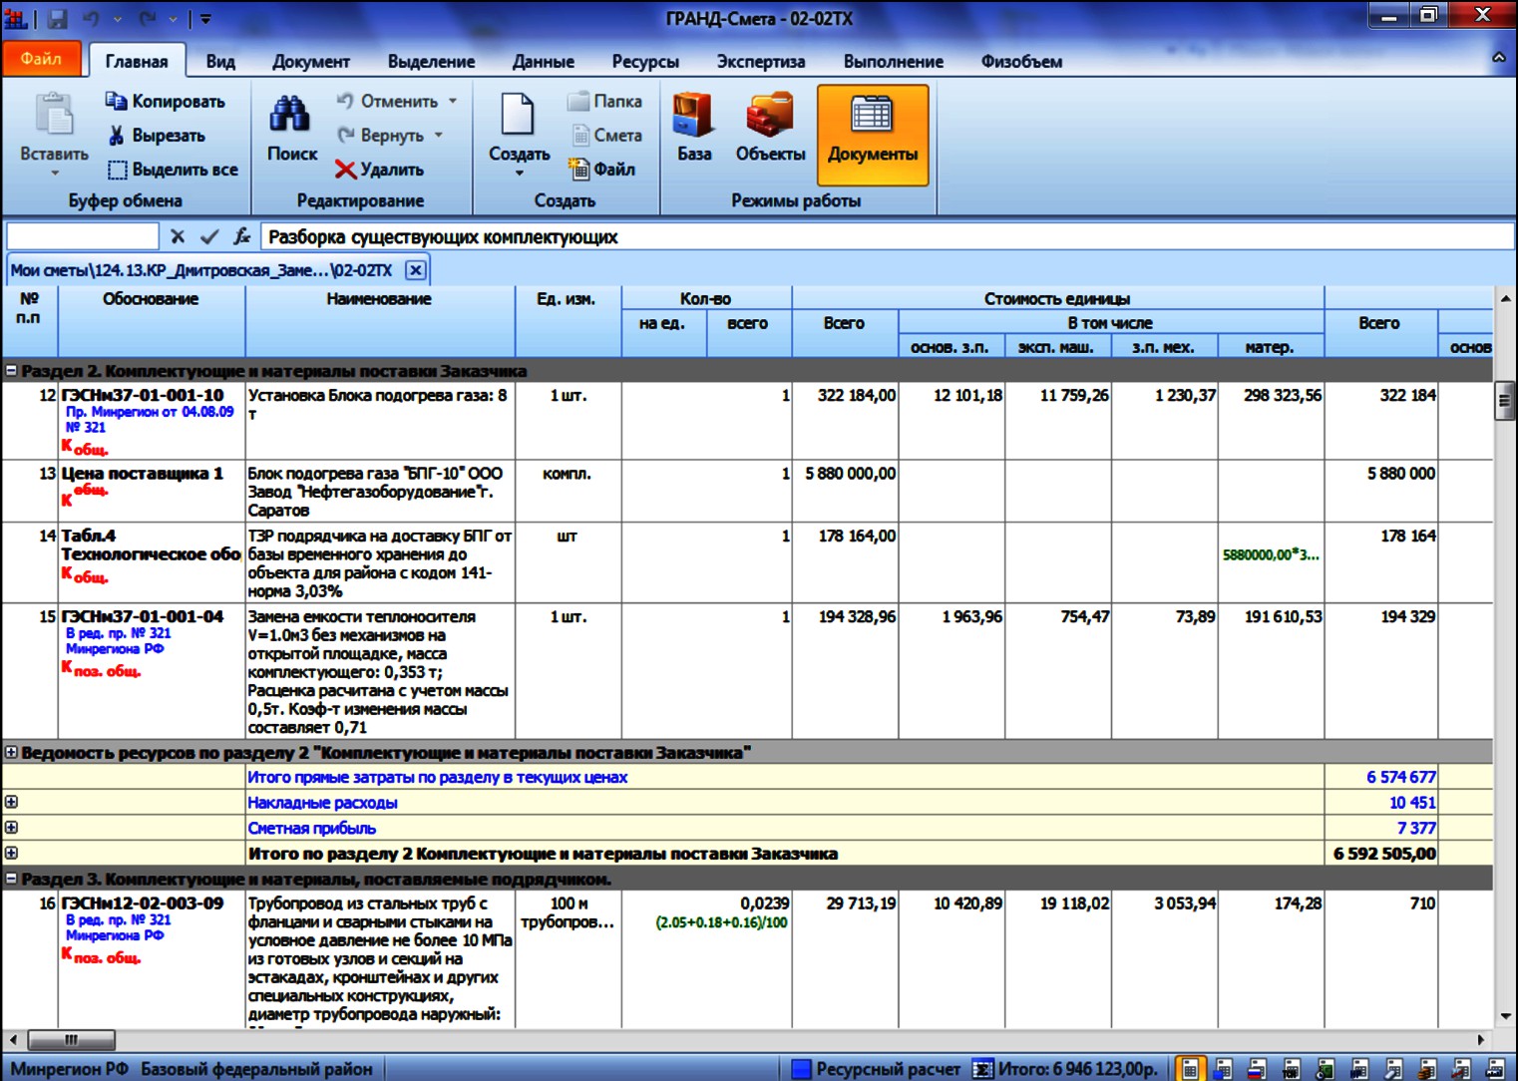This screenshot has height=1081, width=1518.
Task: Open the dropdown arrow next to Вернуть in the ribbon
Action: [x=439, y=135]
